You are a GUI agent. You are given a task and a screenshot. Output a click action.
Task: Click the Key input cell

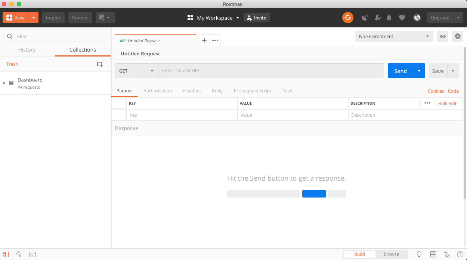[182, 115]
